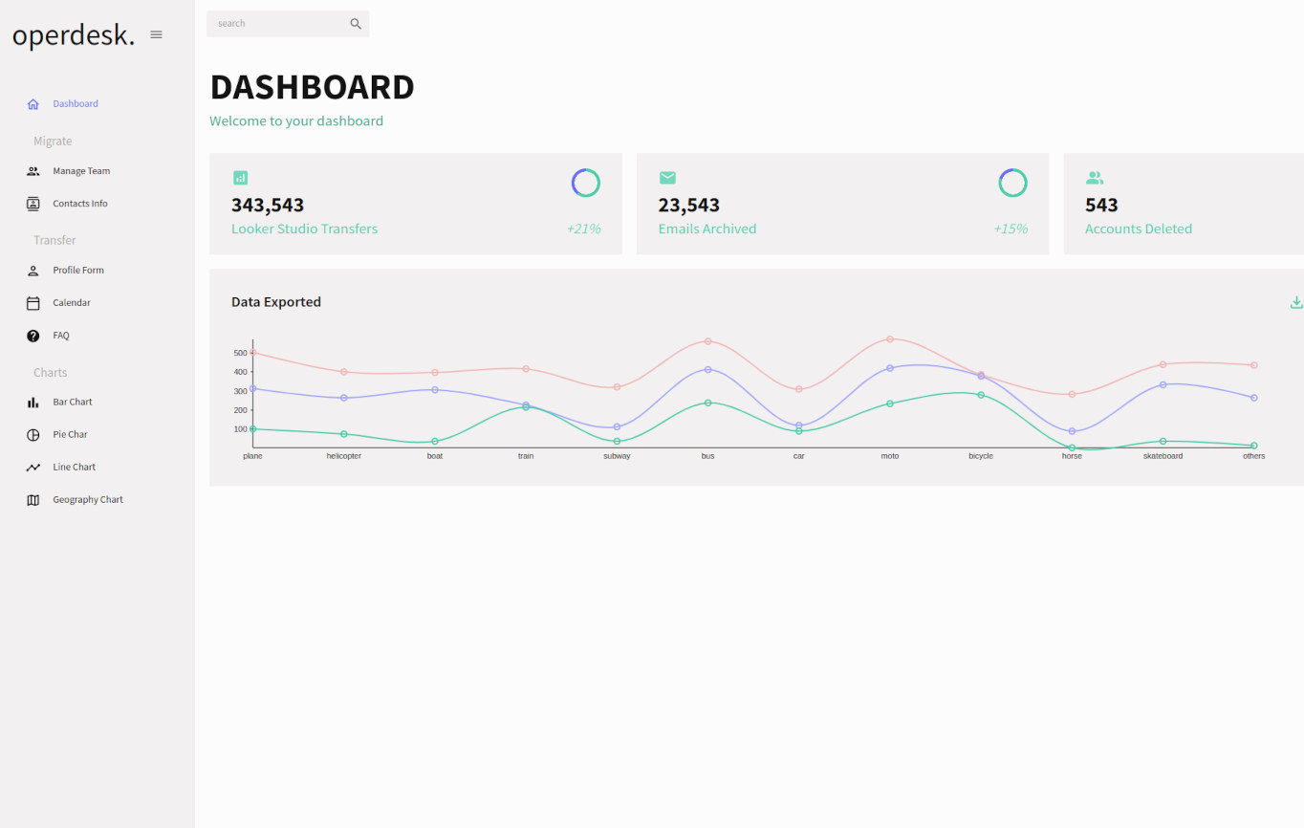Click the Data Exported heading

click(276, 302)
